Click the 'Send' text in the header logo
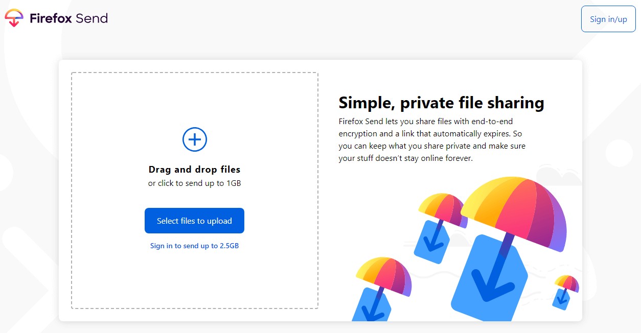The height and width of the screenshot is (333, 641). 92,18
